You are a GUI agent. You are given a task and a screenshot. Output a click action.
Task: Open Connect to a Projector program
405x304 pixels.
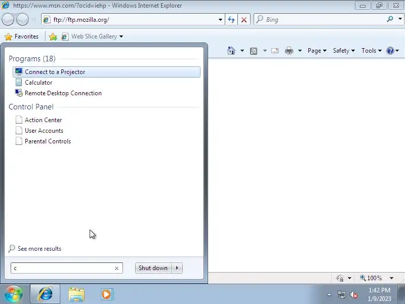coord(106,72)
